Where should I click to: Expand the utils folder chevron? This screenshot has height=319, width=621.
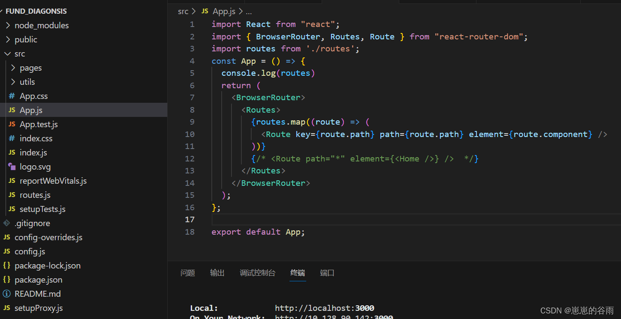pos(12,82)
